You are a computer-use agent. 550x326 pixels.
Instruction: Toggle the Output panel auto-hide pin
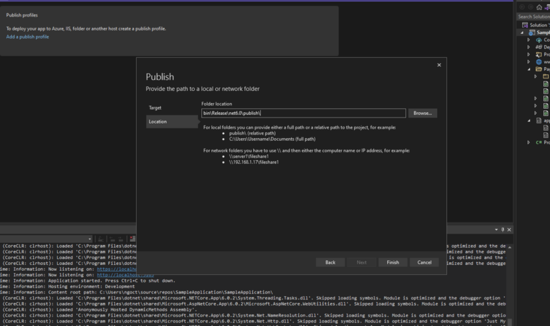click(x=503, y=230)
